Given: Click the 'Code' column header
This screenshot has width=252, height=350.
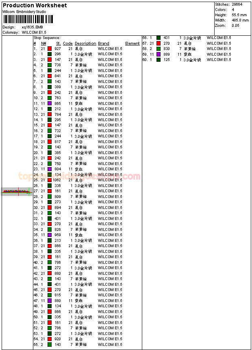Looking at the screenshot, I should point(68,43).
